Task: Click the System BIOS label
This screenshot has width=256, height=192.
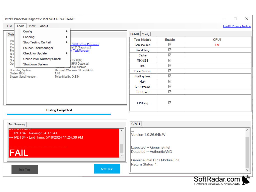Action: click(x=18, y=73)
